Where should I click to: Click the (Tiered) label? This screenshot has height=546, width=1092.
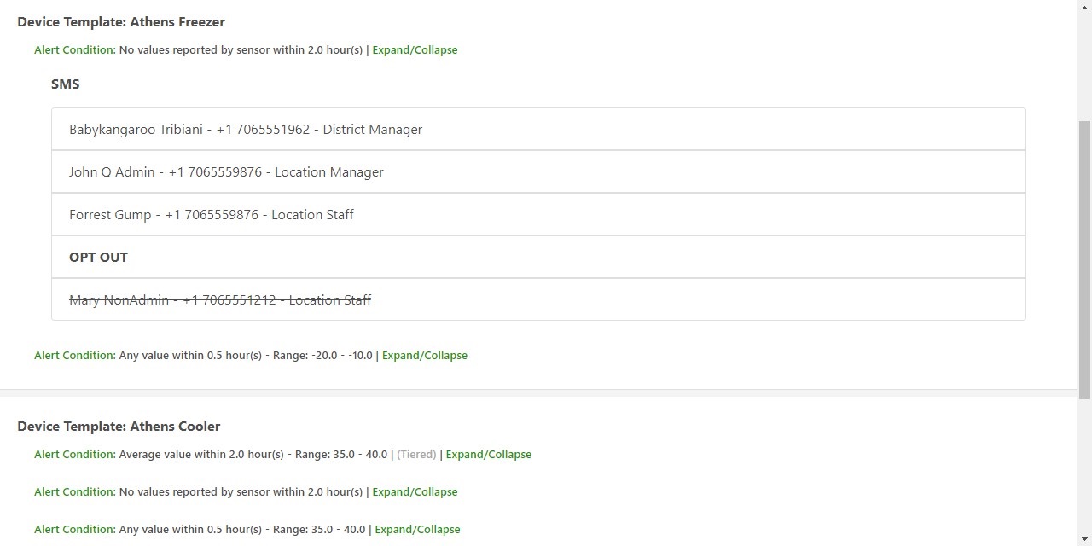[416, 454]
